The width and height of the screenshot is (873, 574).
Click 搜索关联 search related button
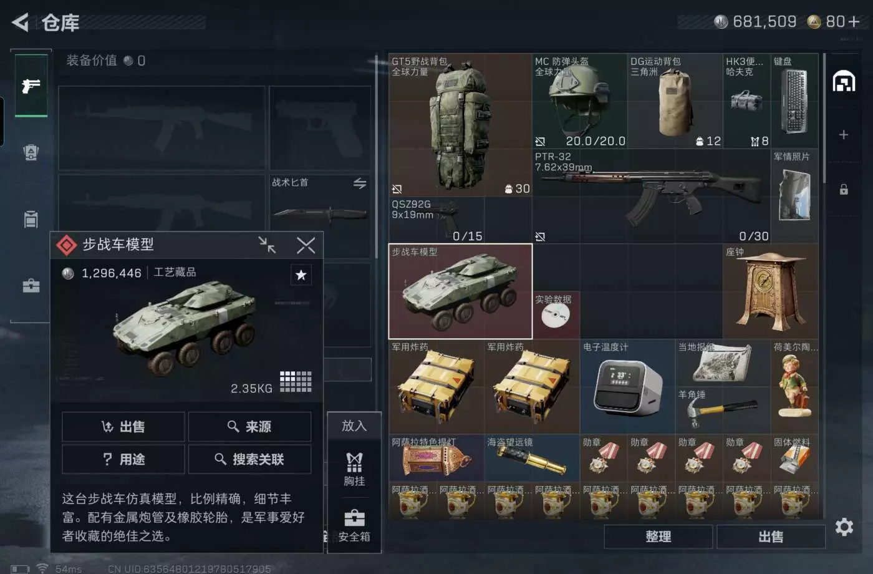(249, 459)
